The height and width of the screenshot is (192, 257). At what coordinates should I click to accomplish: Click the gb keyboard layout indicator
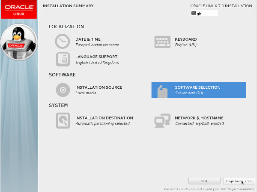coord(204,13)
